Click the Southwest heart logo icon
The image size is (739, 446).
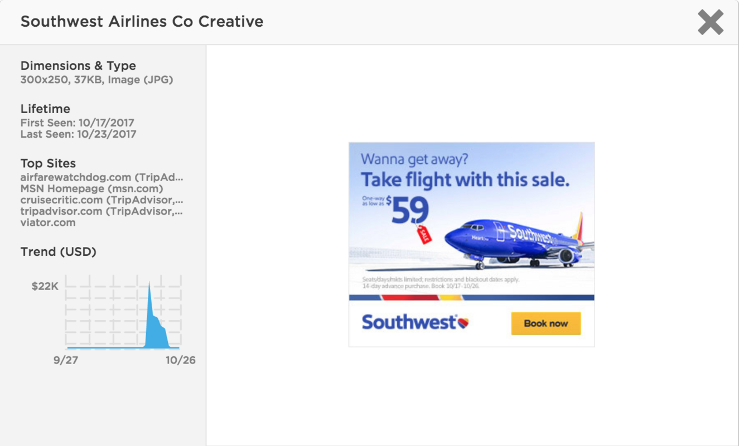463,323
